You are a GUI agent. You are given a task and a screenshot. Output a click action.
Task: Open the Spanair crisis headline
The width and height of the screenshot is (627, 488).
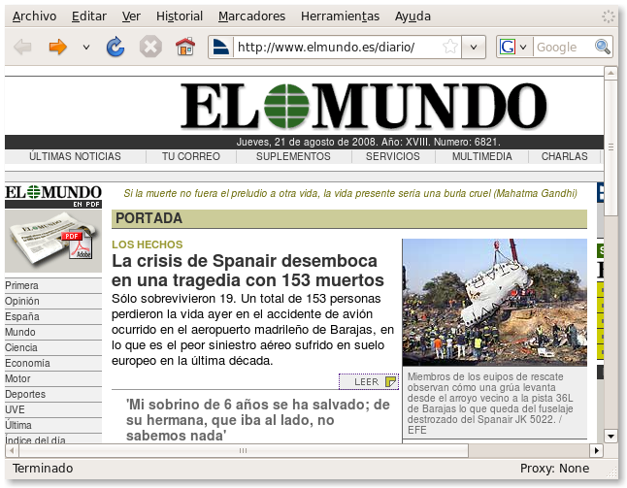coord(247,271)
